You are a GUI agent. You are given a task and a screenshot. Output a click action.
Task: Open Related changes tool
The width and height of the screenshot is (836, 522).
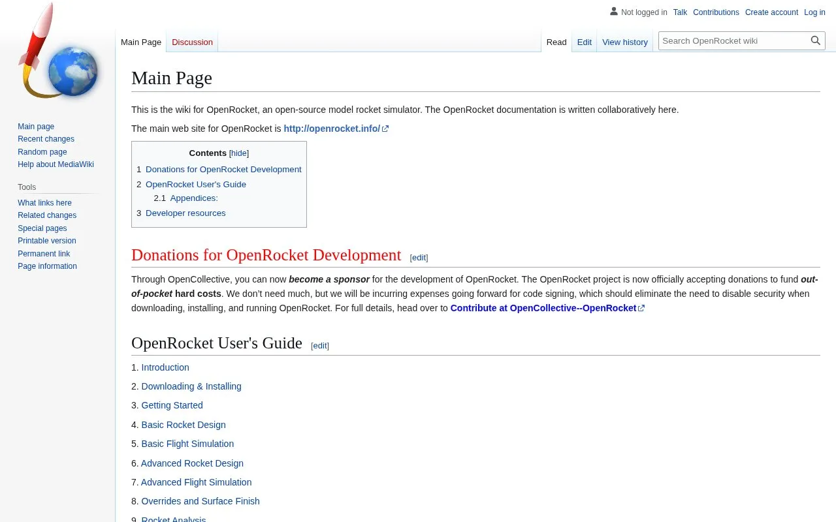pyautogui.click(x=47, y=215)
